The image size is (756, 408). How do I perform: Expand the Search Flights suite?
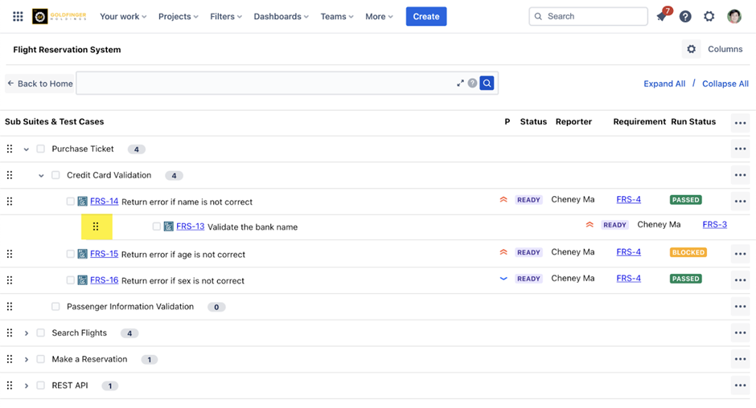pos(27,333)
